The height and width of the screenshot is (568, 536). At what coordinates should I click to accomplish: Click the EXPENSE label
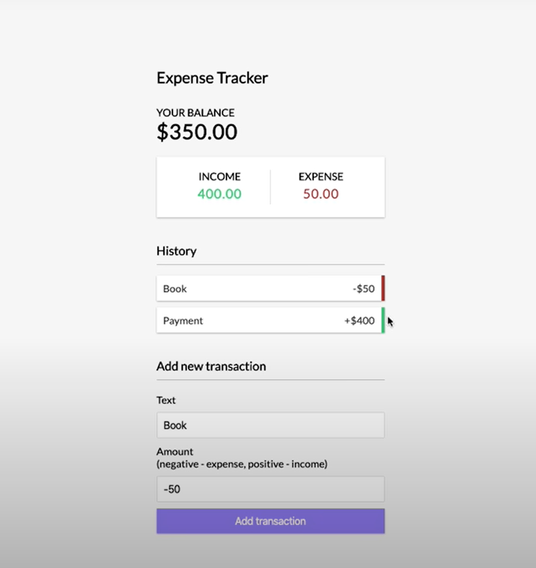(321, 177)
